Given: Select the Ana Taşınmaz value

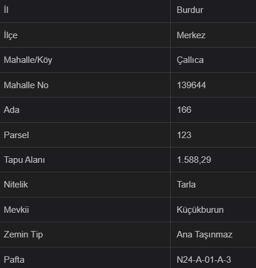Looking at the screenshot, I should coord(204,235).
